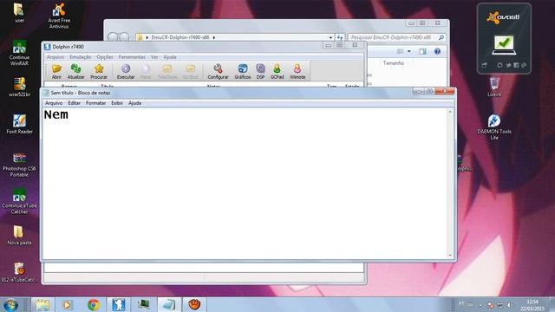Image resolution: width=555 pixels, height=312 pixels.
Task: Open the clock and date in tray
Action: point(532,305)
